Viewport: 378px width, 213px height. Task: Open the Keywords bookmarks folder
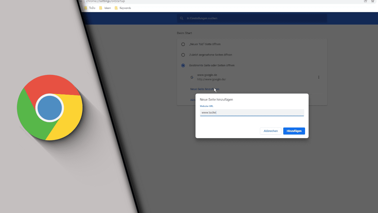123,8
